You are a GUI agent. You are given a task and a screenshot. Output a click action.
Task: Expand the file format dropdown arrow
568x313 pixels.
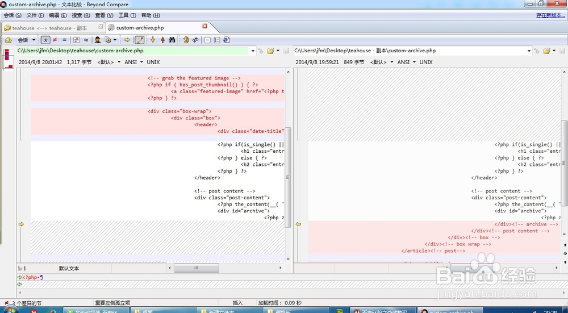tap(115, 40)
